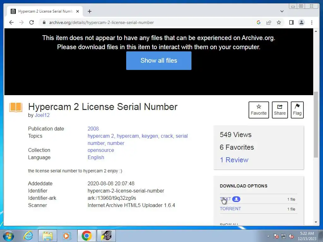The image size is (323, 242).
Task: Open the serial number topic link
Action: pyautogui.click(x=138, y=140)
